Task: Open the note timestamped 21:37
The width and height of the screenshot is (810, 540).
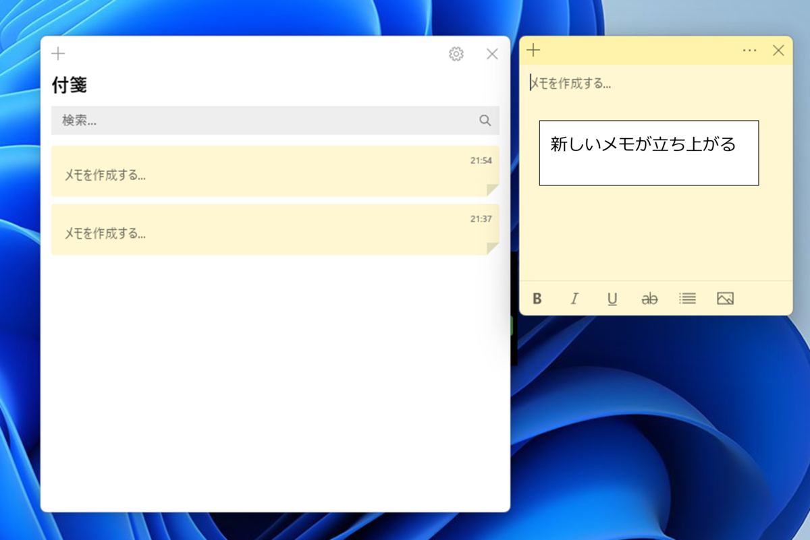Action: (x=275, y=230)
